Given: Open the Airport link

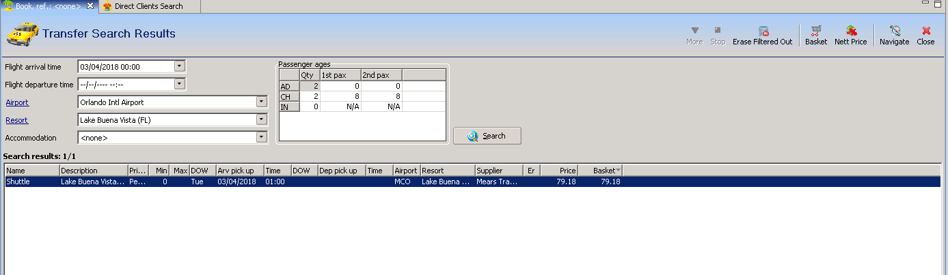Looking at the screenshot, I should click(17, 102).
